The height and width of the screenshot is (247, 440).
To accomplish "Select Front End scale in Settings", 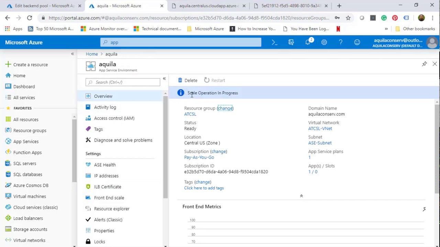I will 109,198.
